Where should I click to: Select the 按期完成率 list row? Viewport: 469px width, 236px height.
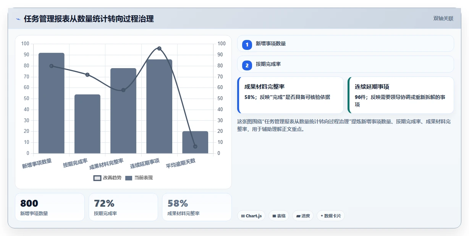(345, 64)
